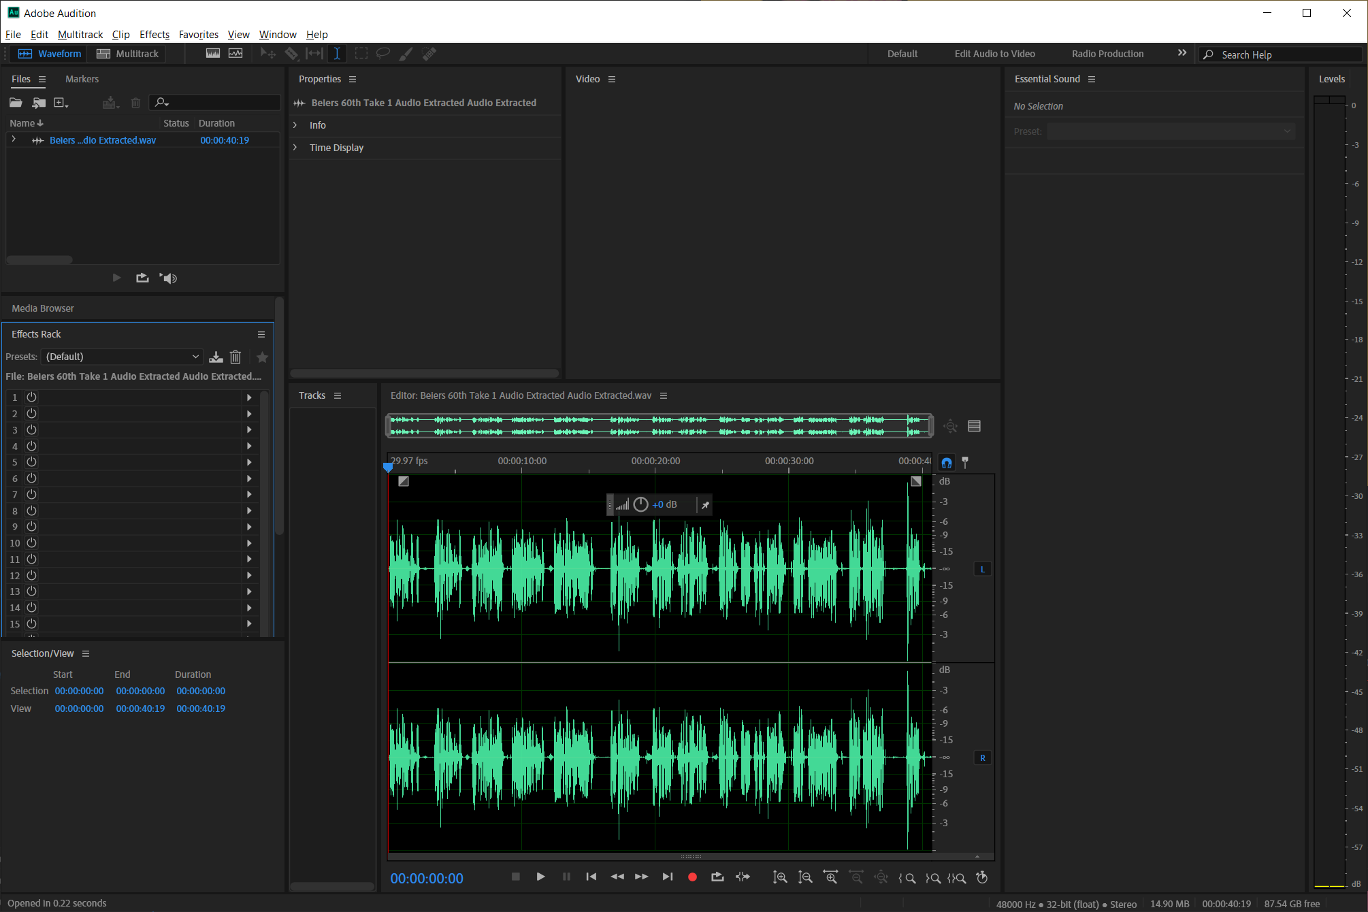Viewport: 1368px width, 912px height.
Task: Select Beiers ...dio Extracted.wav in Files panel
Action: 102,140
